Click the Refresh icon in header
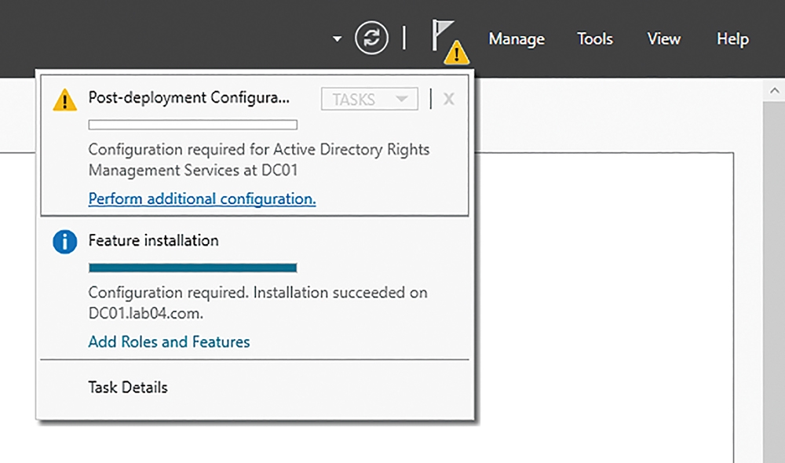 [x=371, y=38]
